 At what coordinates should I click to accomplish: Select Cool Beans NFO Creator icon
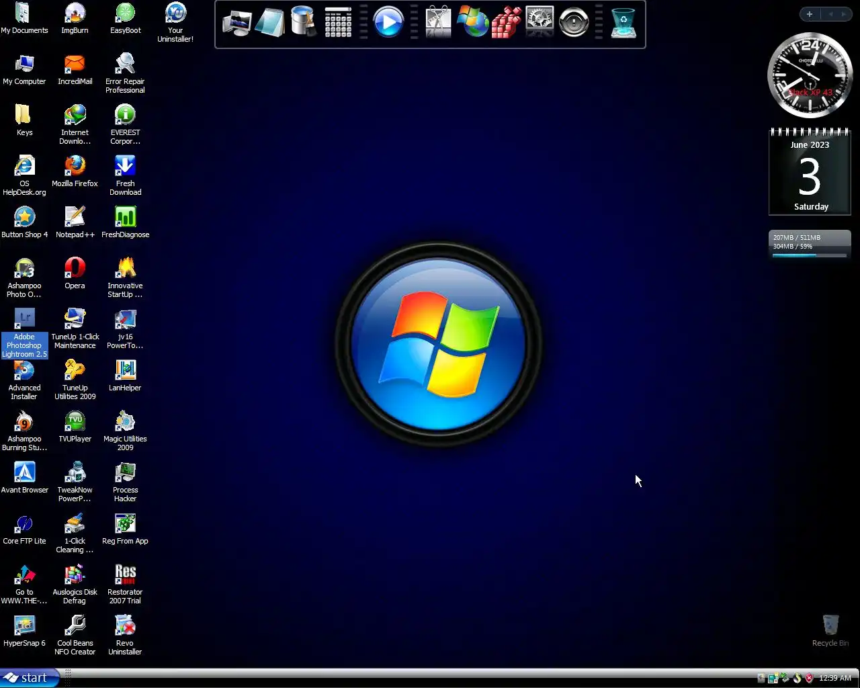(75, 636)
